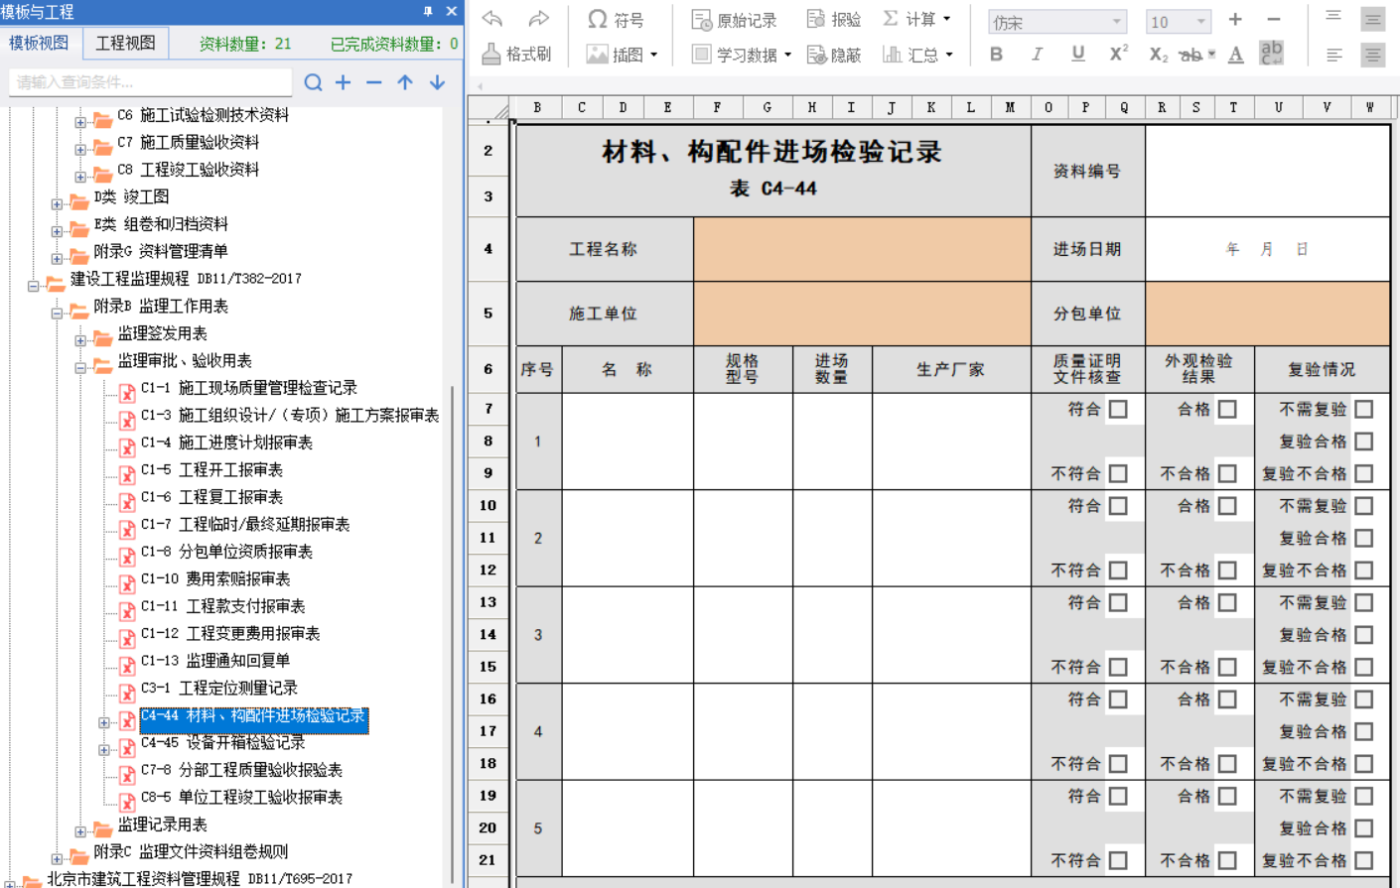
Task: Toggle the wrap text ab icon
Action: click(x=1271, y=53)
